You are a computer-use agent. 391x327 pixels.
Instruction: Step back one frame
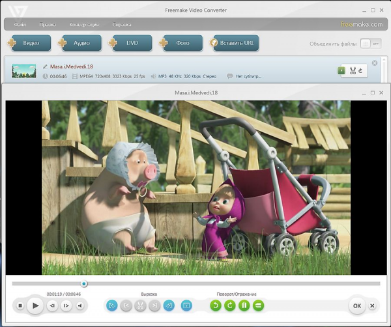(x=52, y=306)
